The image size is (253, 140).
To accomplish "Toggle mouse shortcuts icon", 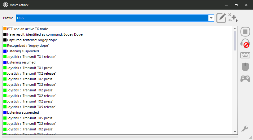I will tap(245, 67).
